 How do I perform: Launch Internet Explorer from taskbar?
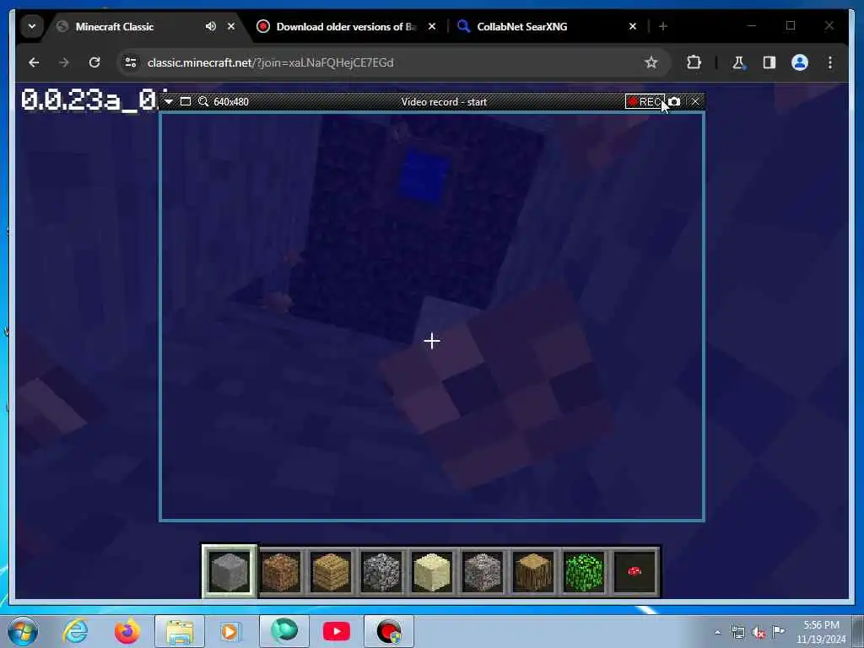click(75, 631)
